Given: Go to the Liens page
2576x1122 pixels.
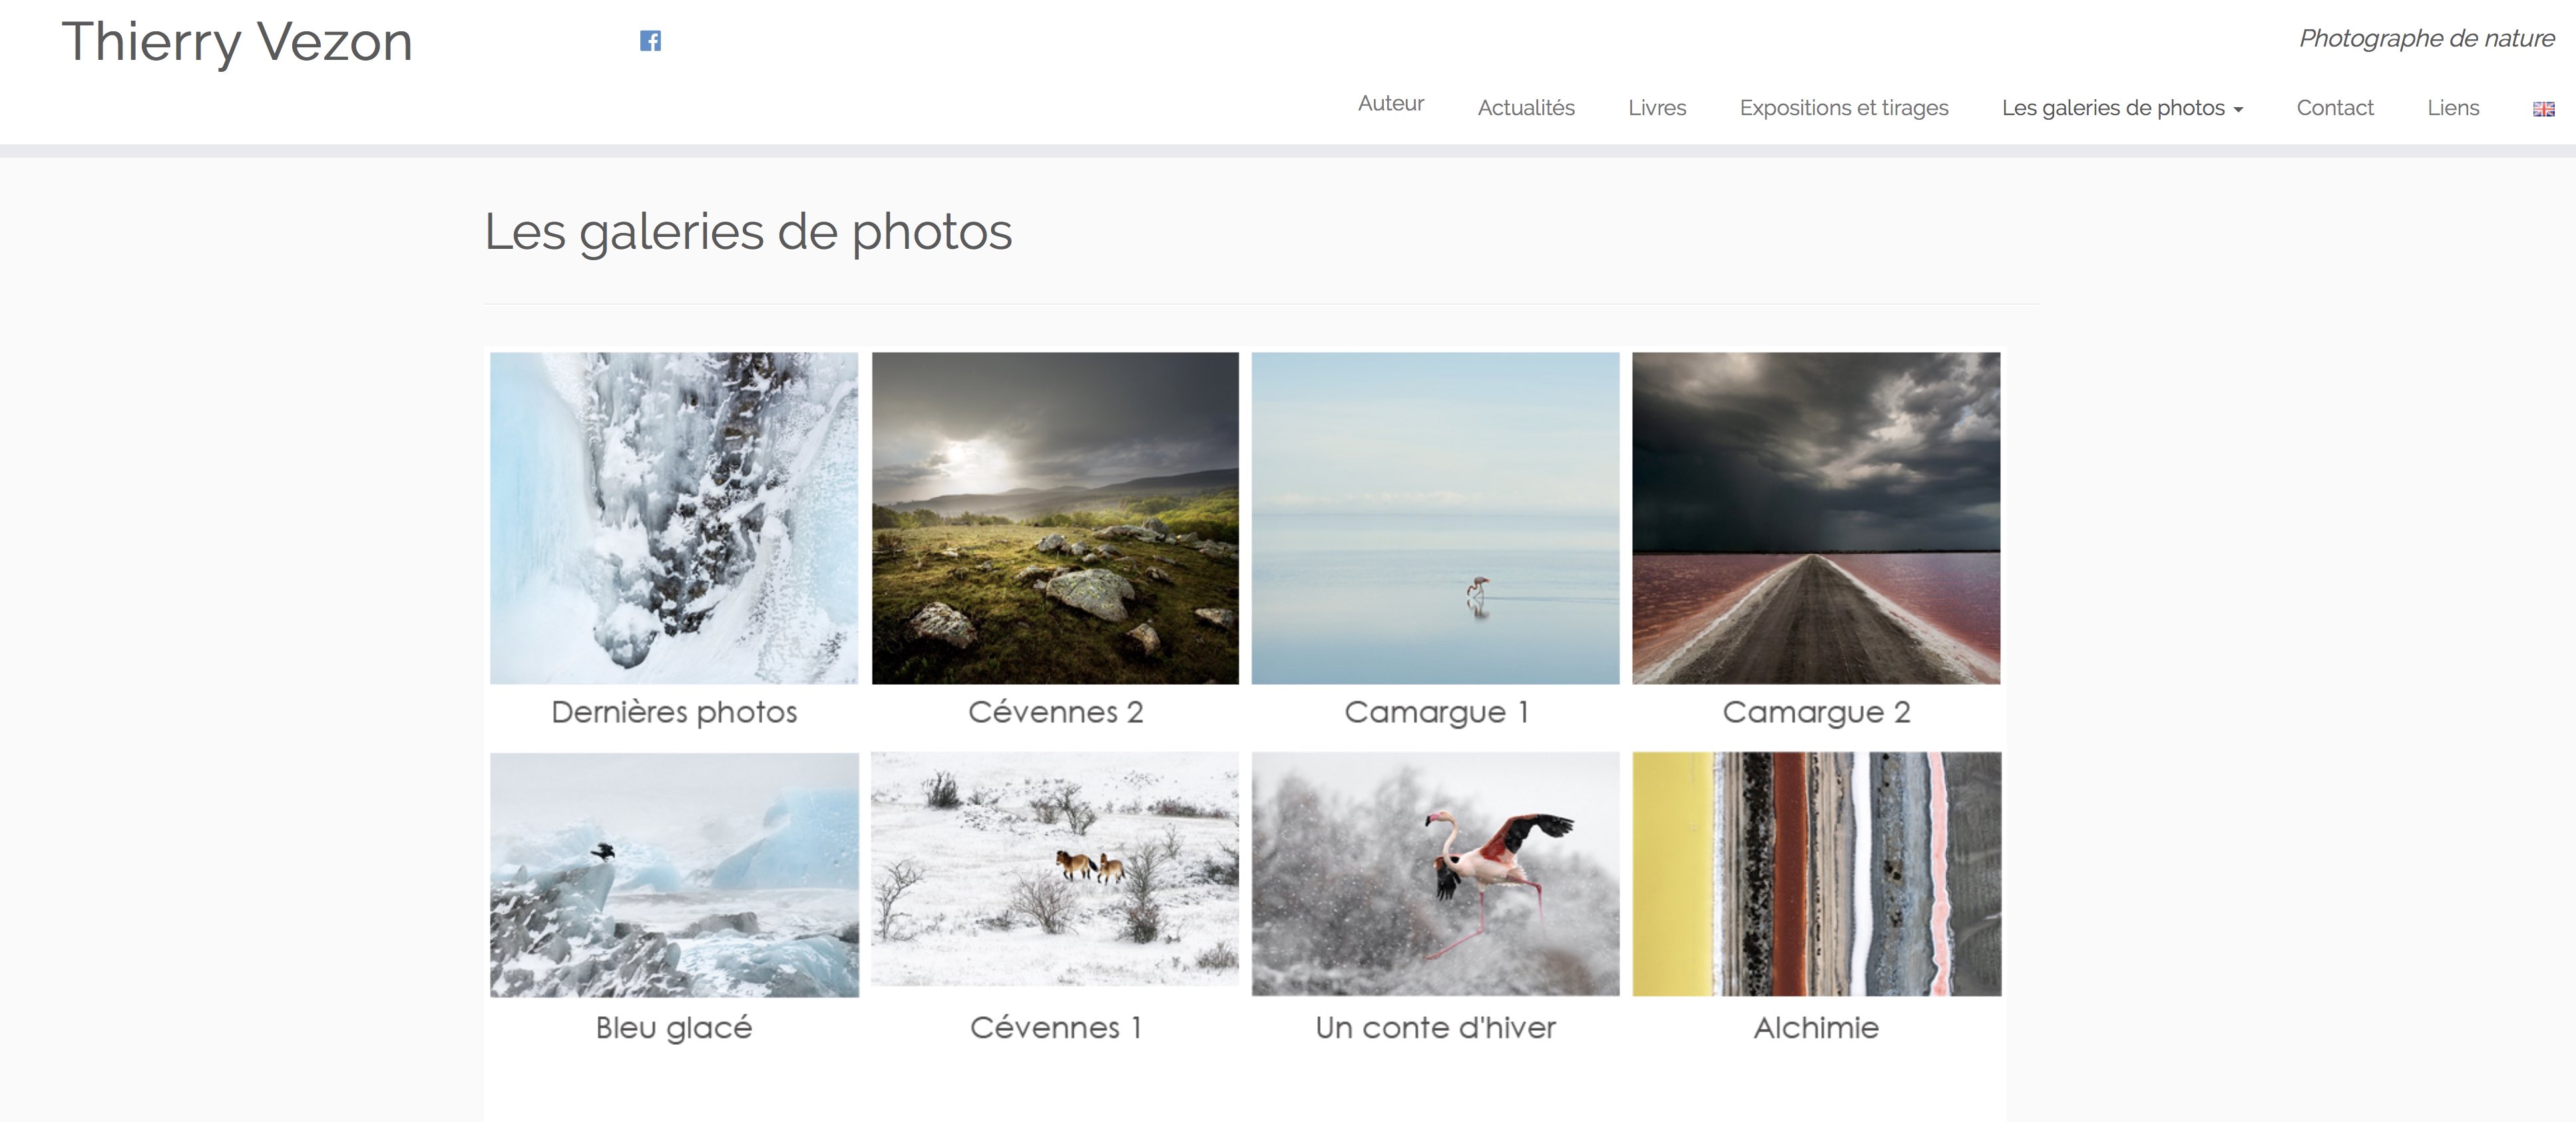Looking at the screenshot, I should point(2453,108).
